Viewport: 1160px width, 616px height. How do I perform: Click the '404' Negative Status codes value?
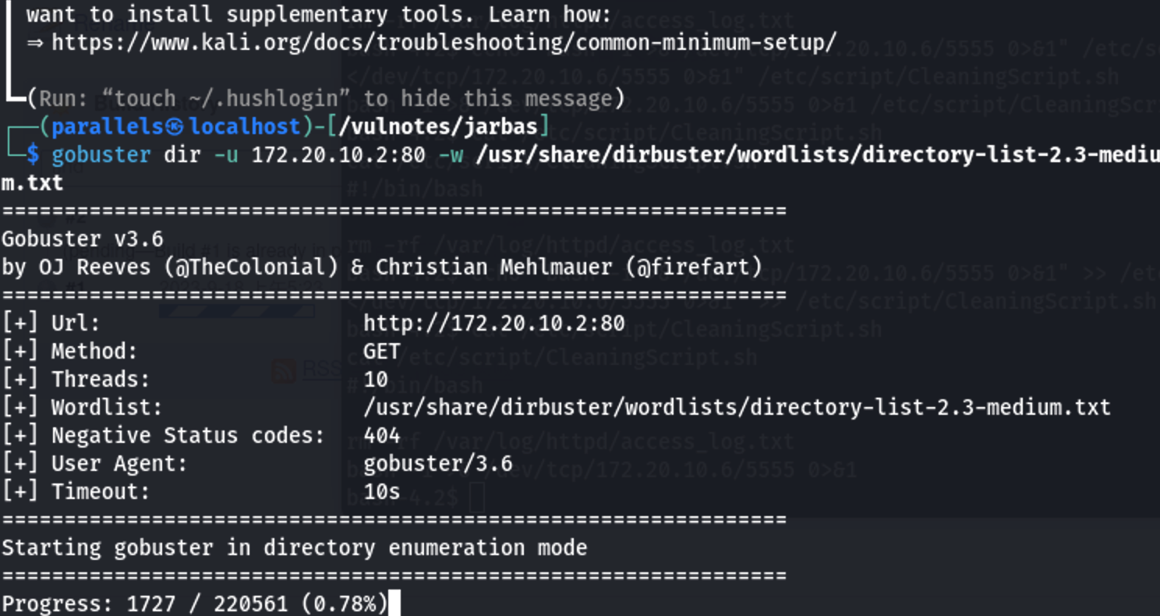pos(382,435)
